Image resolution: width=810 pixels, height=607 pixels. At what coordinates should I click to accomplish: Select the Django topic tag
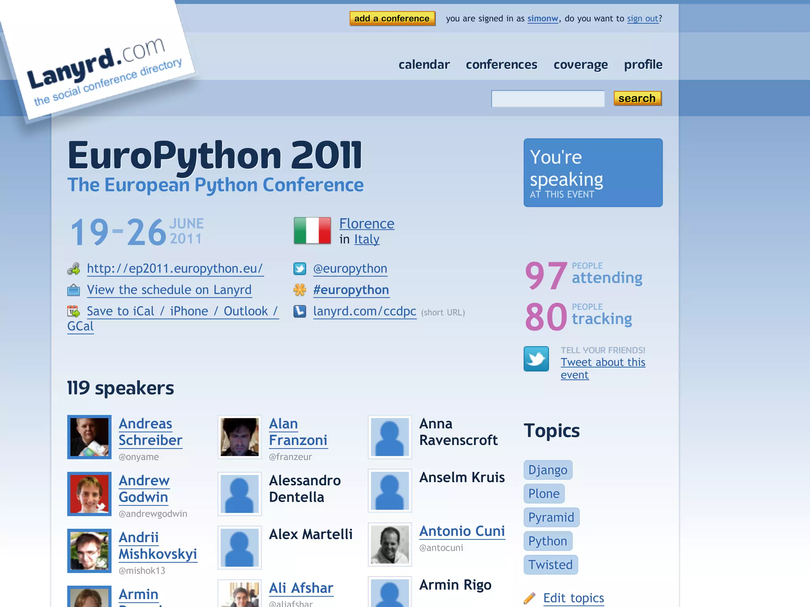pyautogui.click(x=548, y=470)
